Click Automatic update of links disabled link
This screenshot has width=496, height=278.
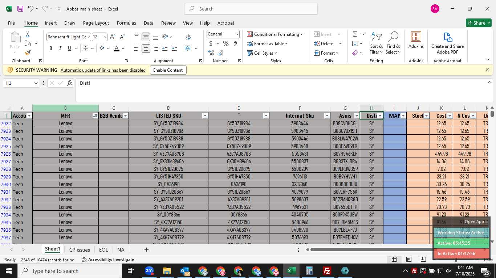point(103,70)
